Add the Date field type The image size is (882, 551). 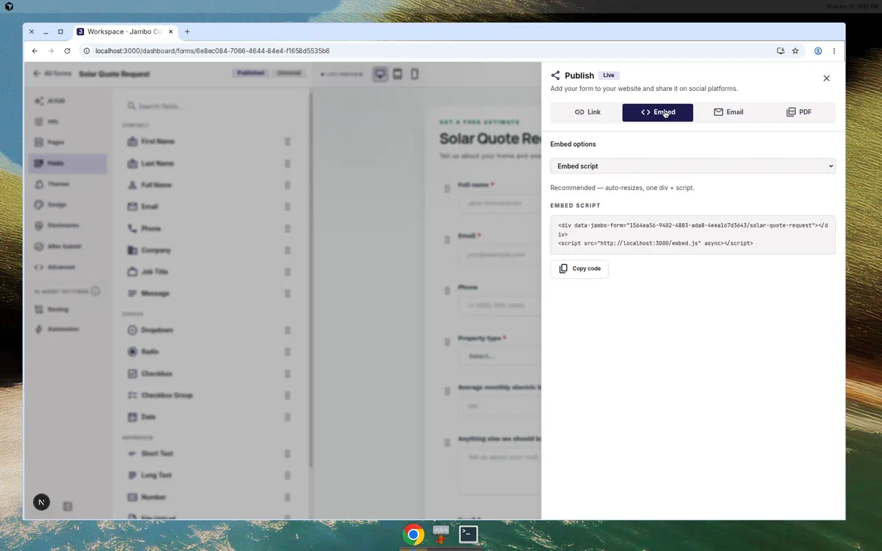point(210,417)
